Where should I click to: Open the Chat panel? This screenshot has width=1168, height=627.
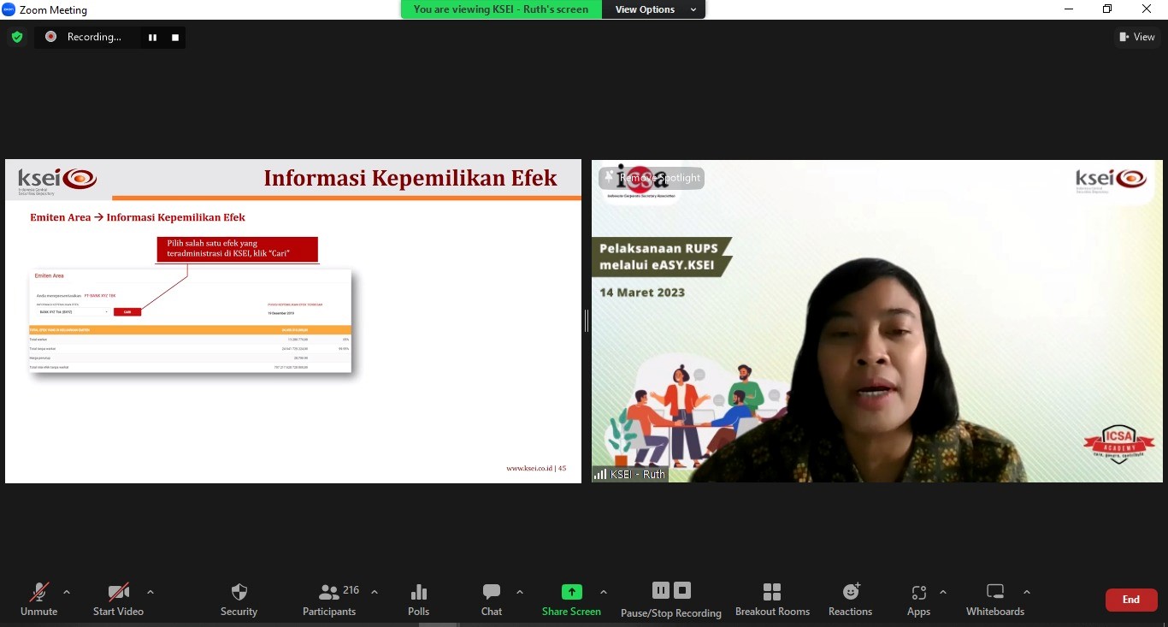click(492, 599)
